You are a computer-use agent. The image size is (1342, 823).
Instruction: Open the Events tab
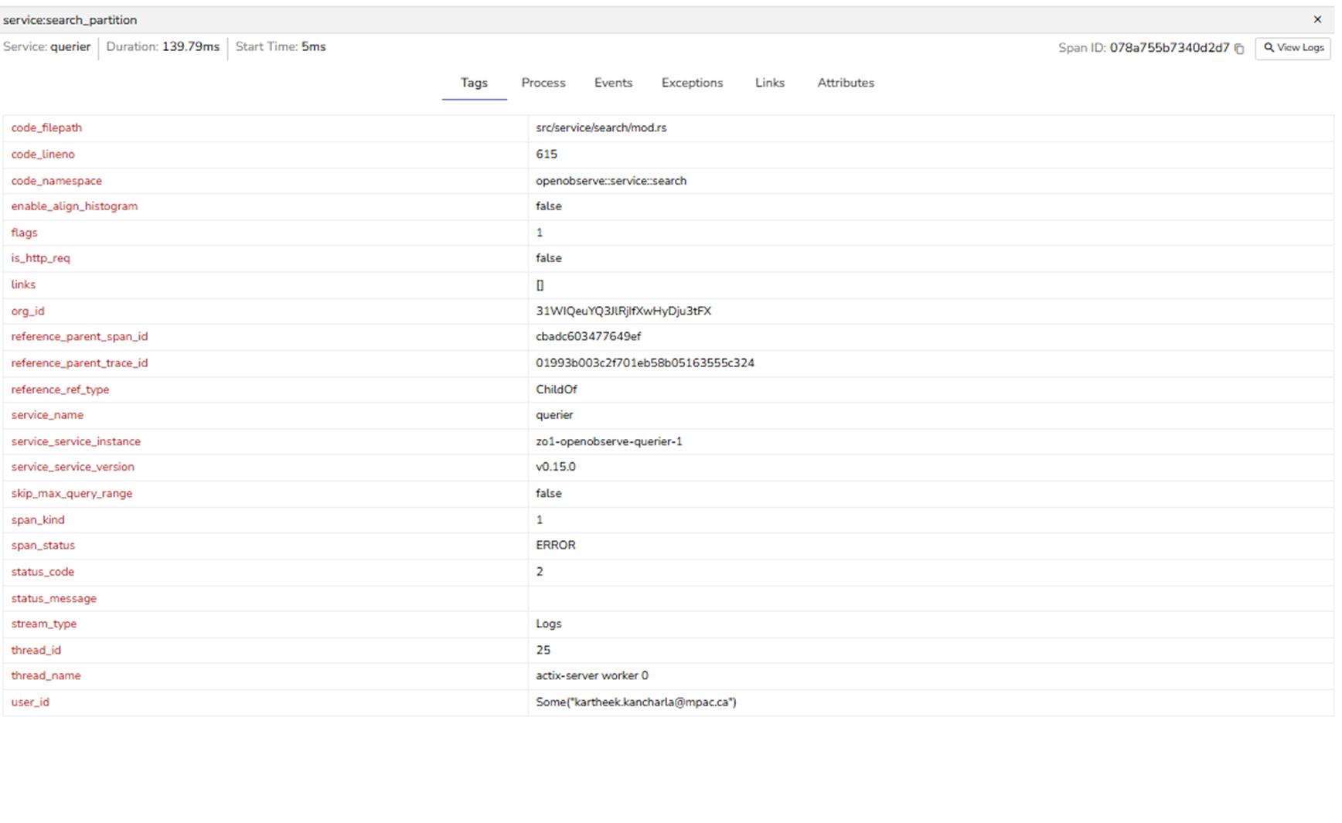pyautogui.click(x=613, y=83)
